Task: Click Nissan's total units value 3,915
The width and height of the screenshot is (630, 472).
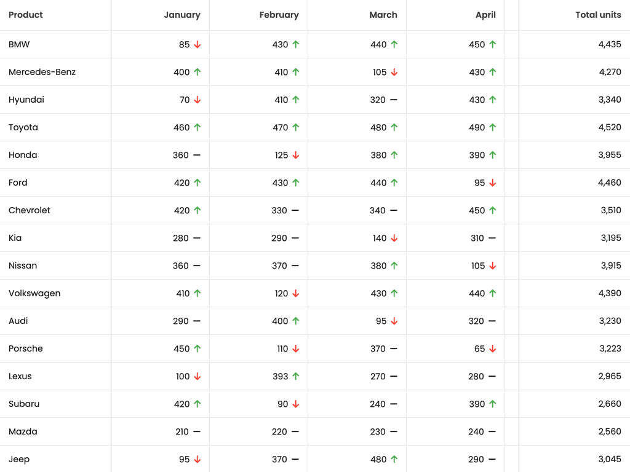Action: [x=610, y=265]
